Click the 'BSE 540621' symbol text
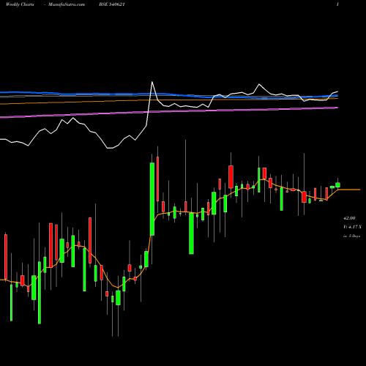Viewport: 366px width, 366px height. (x=112, y=4)
